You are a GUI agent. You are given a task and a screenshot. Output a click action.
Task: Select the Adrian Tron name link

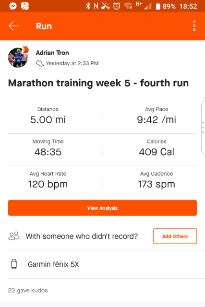tap(52, 53)
